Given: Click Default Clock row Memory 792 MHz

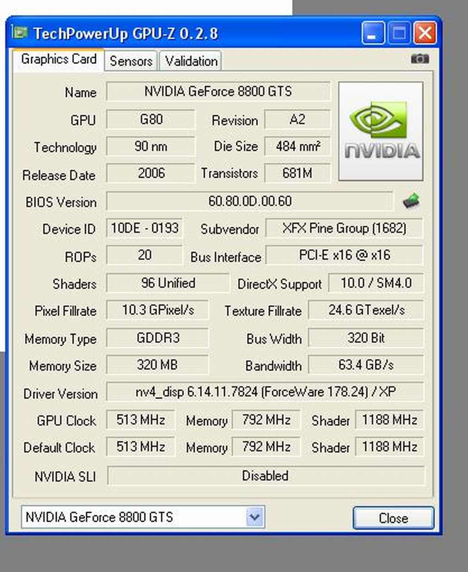Looking at the screenshot, I should click(266, 446).
